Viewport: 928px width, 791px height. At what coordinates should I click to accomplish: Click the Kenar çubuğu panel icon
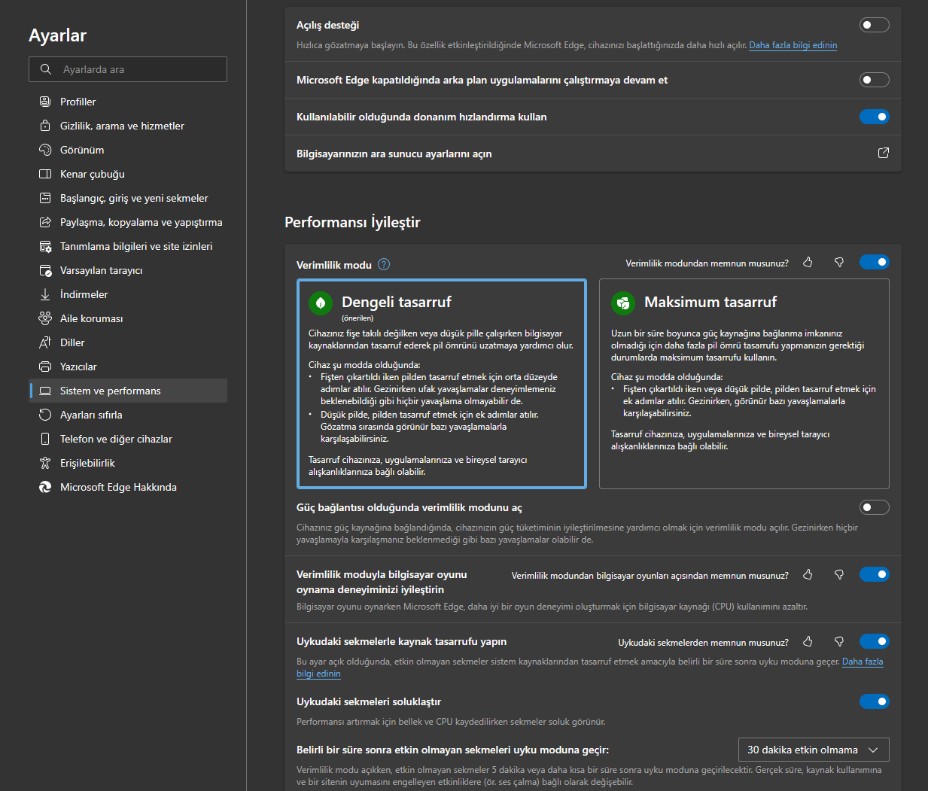tap(45, 174)
